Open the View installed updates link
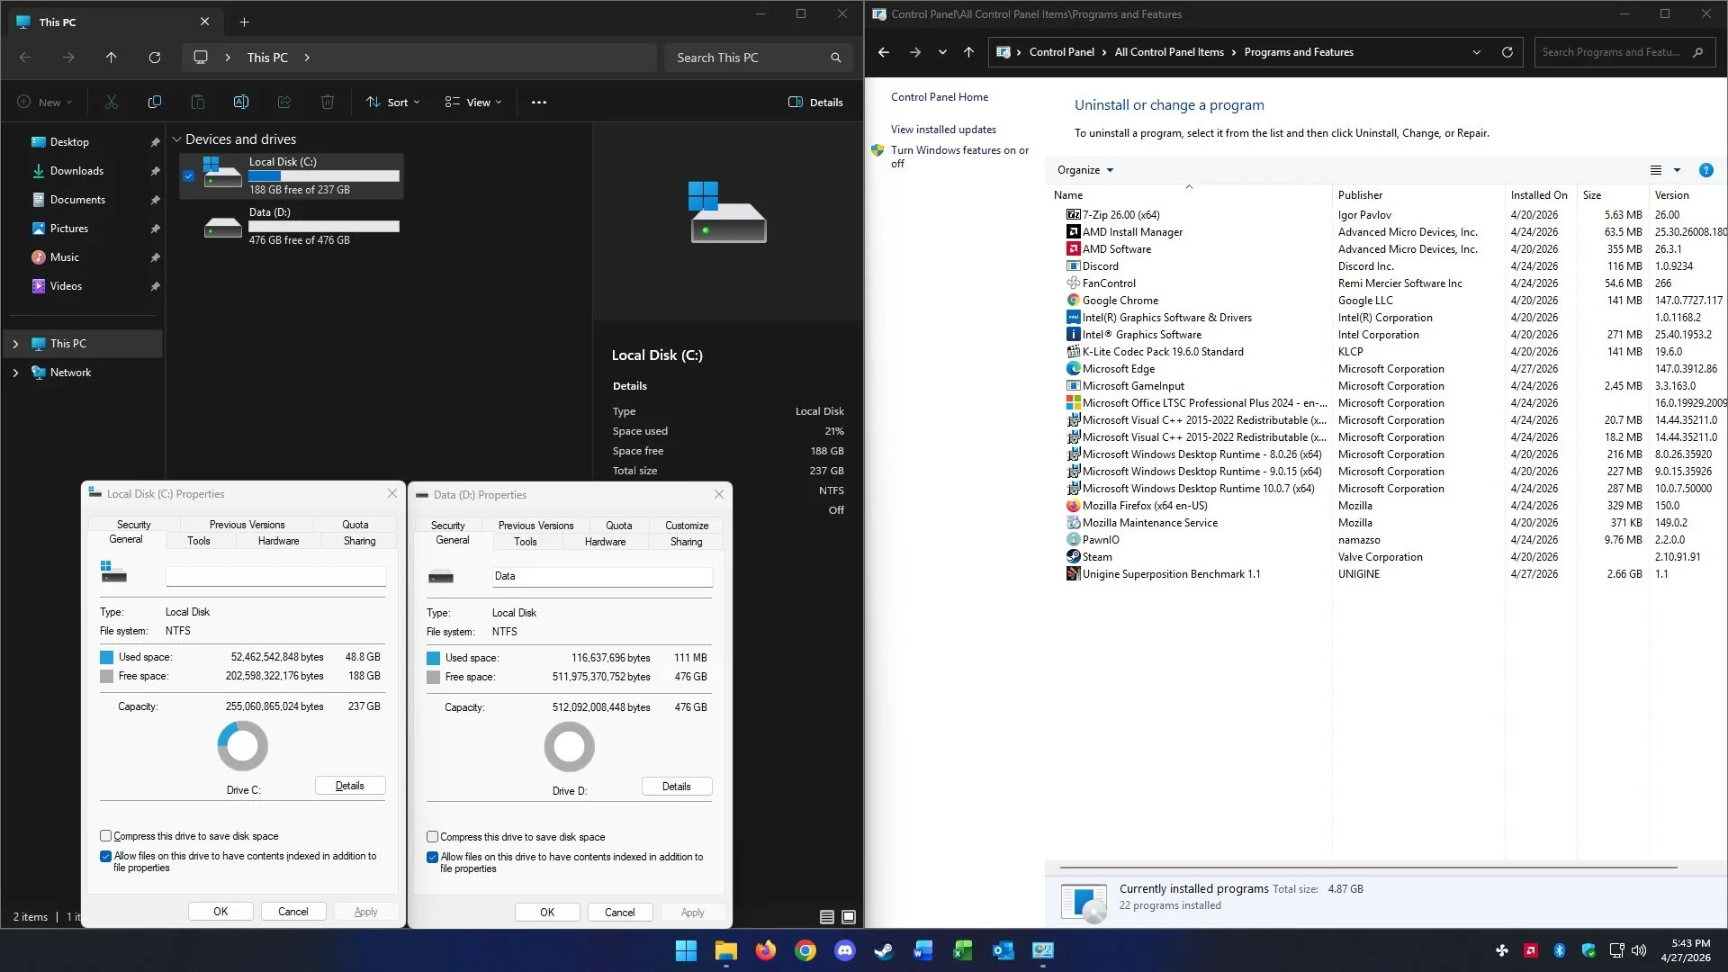 click(943, 130)
